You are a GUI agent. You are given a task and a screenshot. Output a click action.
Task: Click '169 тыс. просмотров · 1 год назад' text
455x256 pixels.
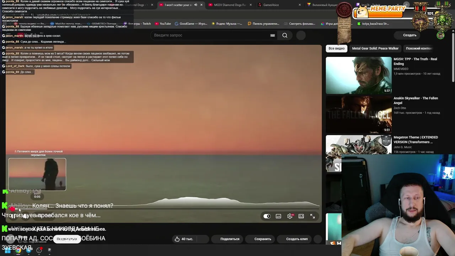coord(417,113)
